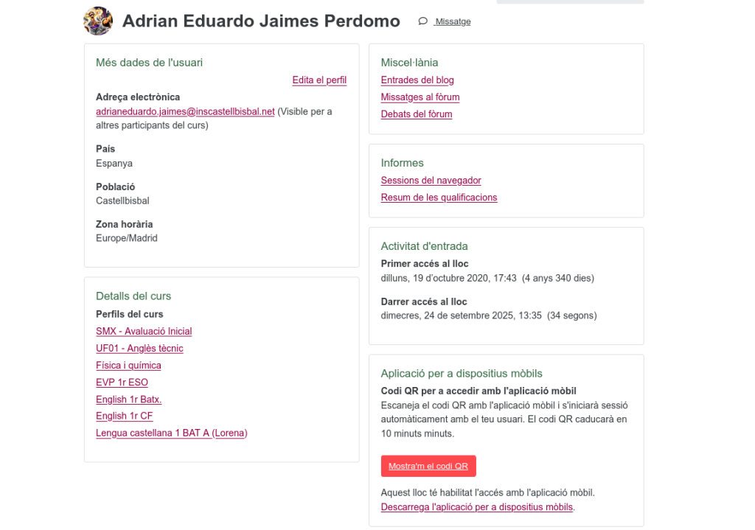Open EVP 1r ESO course profile
The width and height of the screenshot is (755, 530).
pos(122,383)
